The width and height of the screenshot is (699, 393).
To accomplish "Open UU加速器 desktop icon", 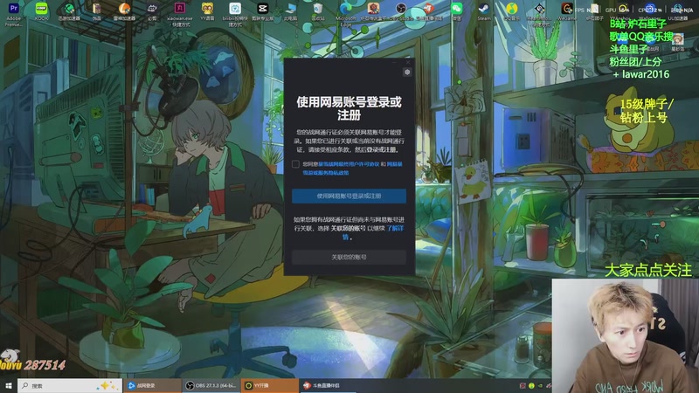I will click(x=677, y=11).
